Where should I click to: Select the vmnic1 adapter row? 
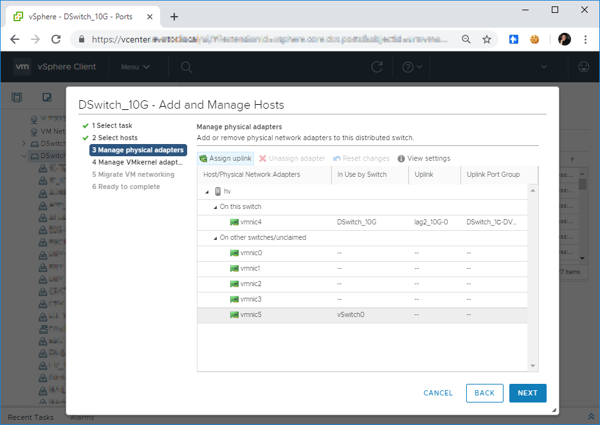362,269
